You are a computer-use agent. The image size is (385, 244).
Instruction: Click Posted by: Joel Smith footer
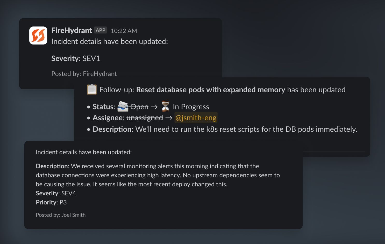coord(61,215)
